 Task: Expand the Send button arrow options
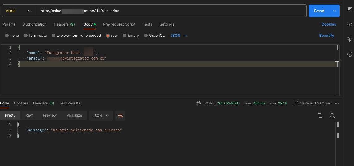point(335,11)
